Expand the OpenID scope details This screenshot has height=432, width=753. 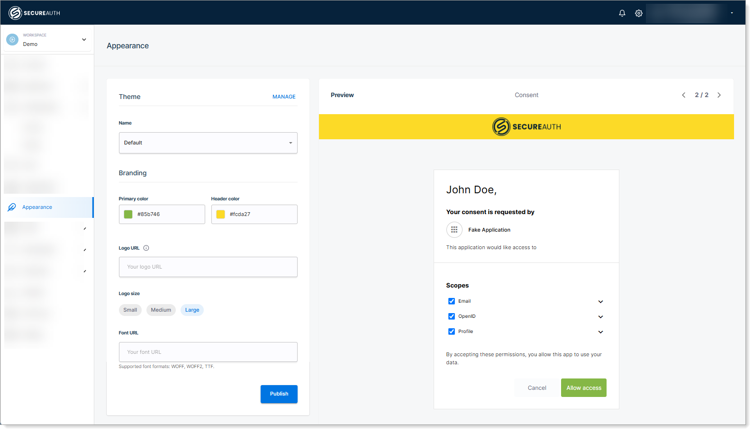click(600, 317)
